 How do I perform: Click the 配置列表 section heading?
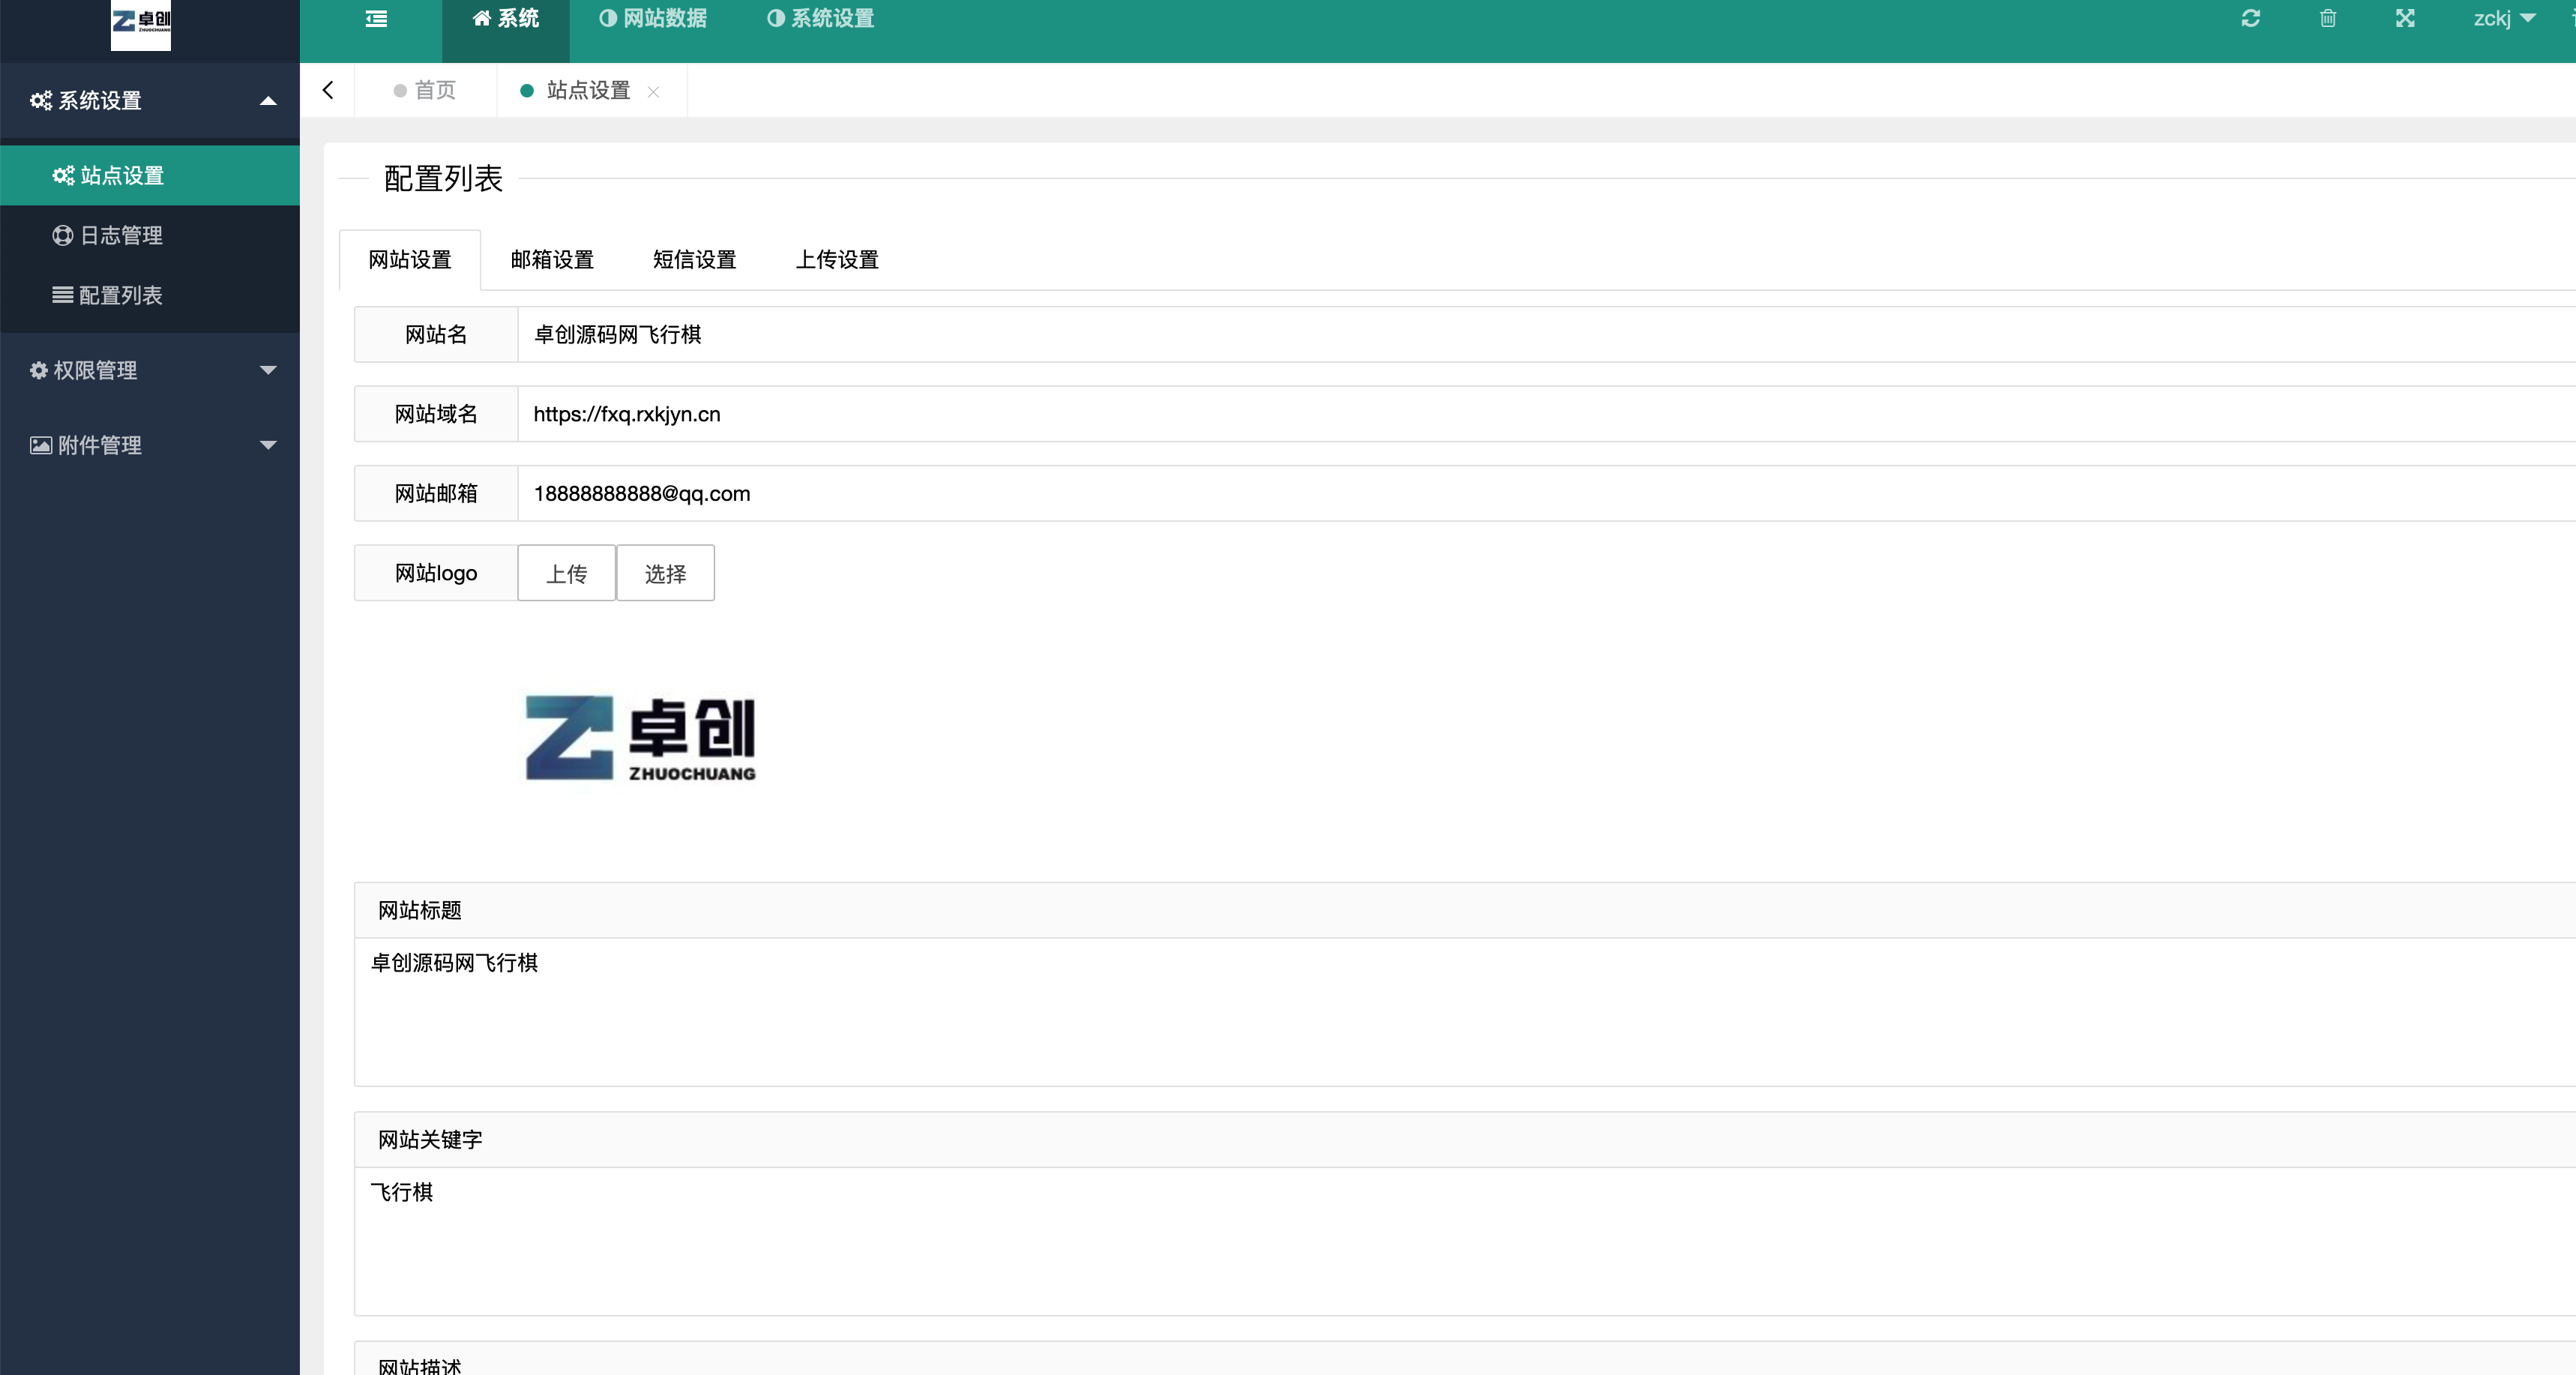[443, 179]
